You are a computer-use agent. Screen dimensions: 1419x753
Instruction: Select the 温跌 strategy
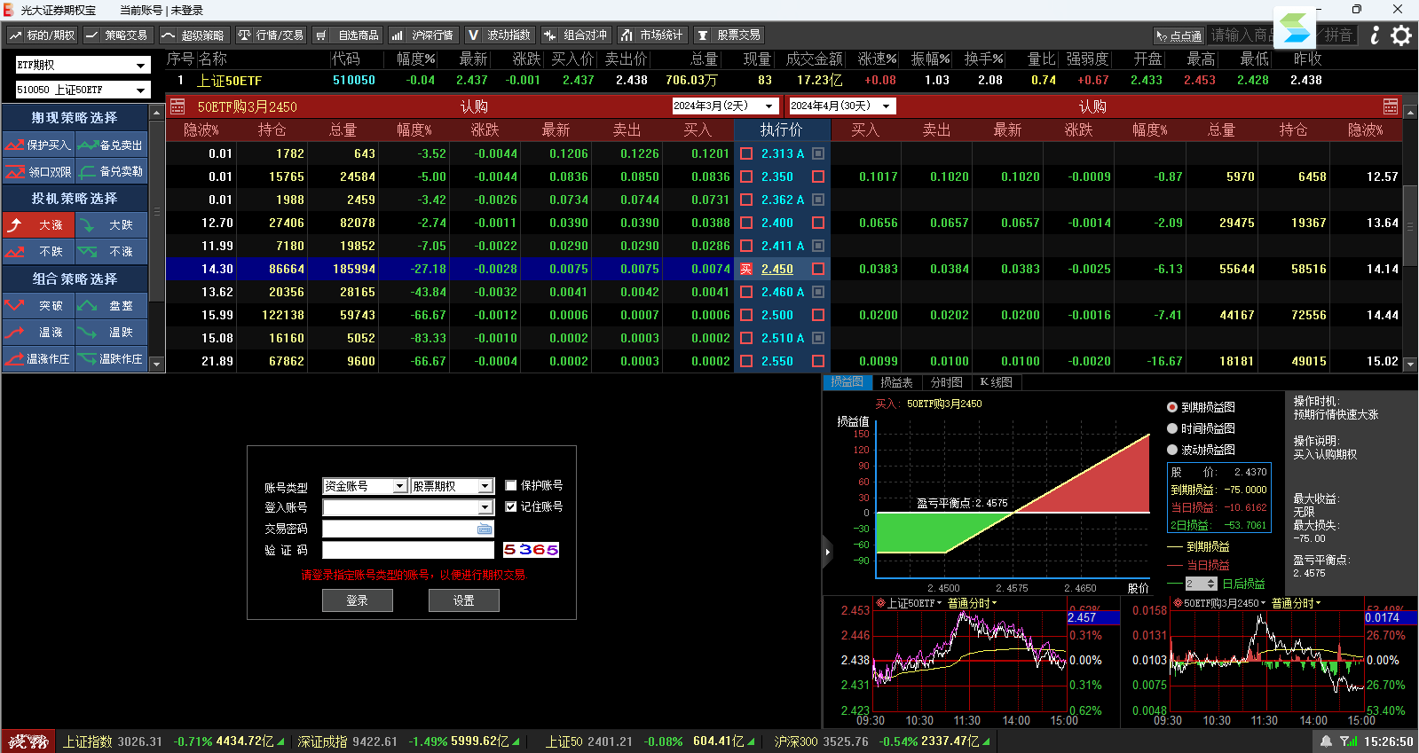tap(111, 333)
